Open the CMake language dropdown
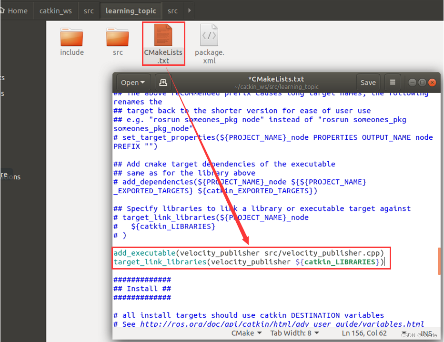The image size is (444, 342). pyautogui.click(x=246, y=333)
